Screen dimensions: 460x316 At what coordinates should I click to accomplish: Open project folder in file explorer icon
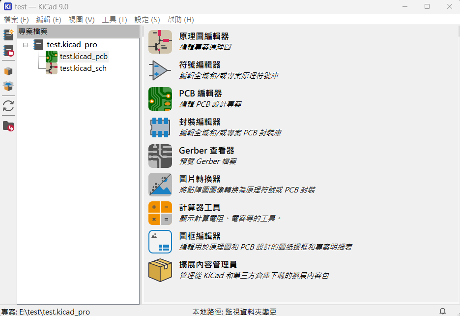pos(8,126)
